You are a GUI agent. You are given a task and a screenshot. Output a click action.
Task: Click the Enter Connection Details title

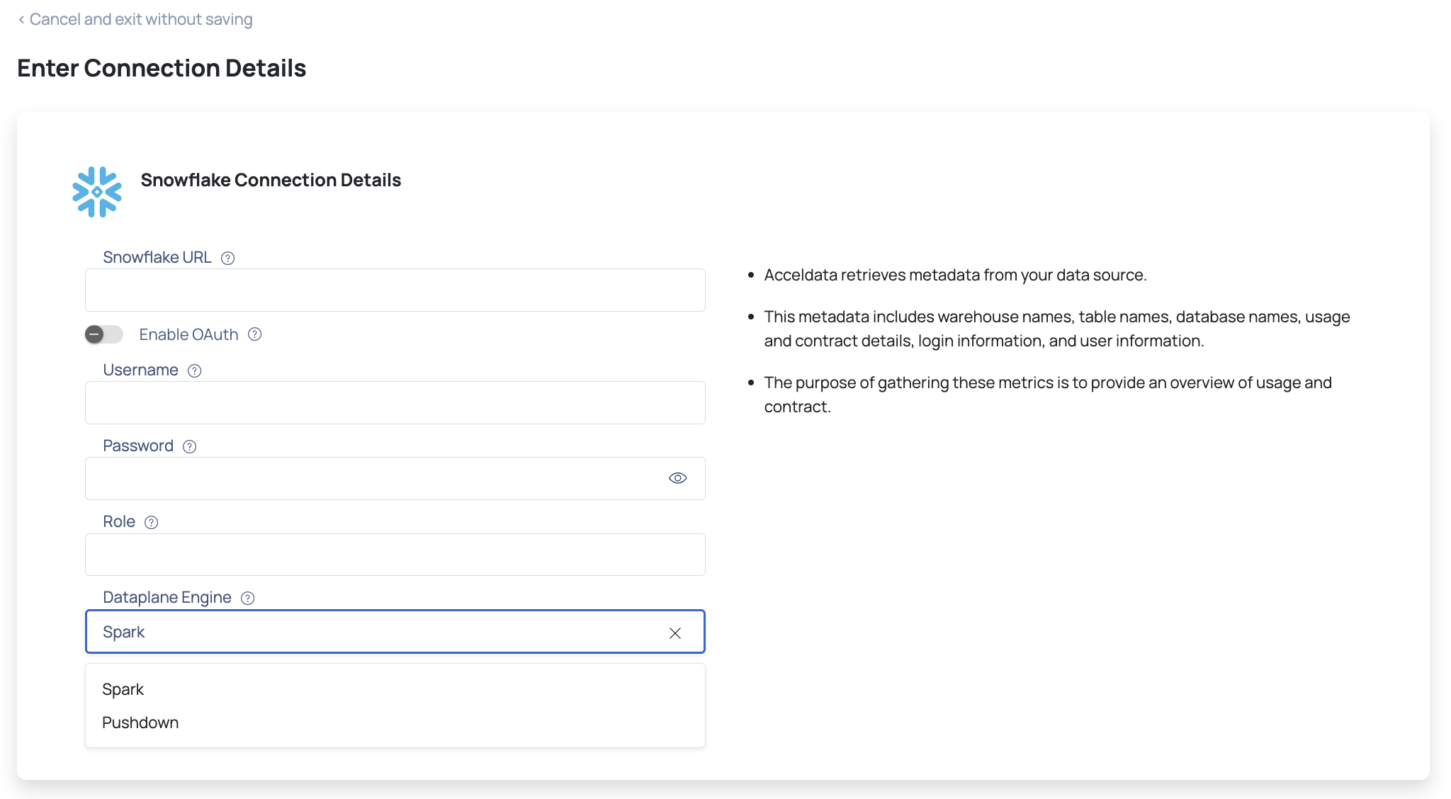[x=162, y=68]
